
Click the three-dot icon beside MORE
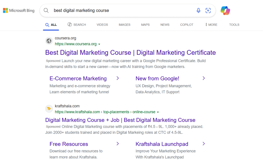pyautogui.click(x=206, y=24)
